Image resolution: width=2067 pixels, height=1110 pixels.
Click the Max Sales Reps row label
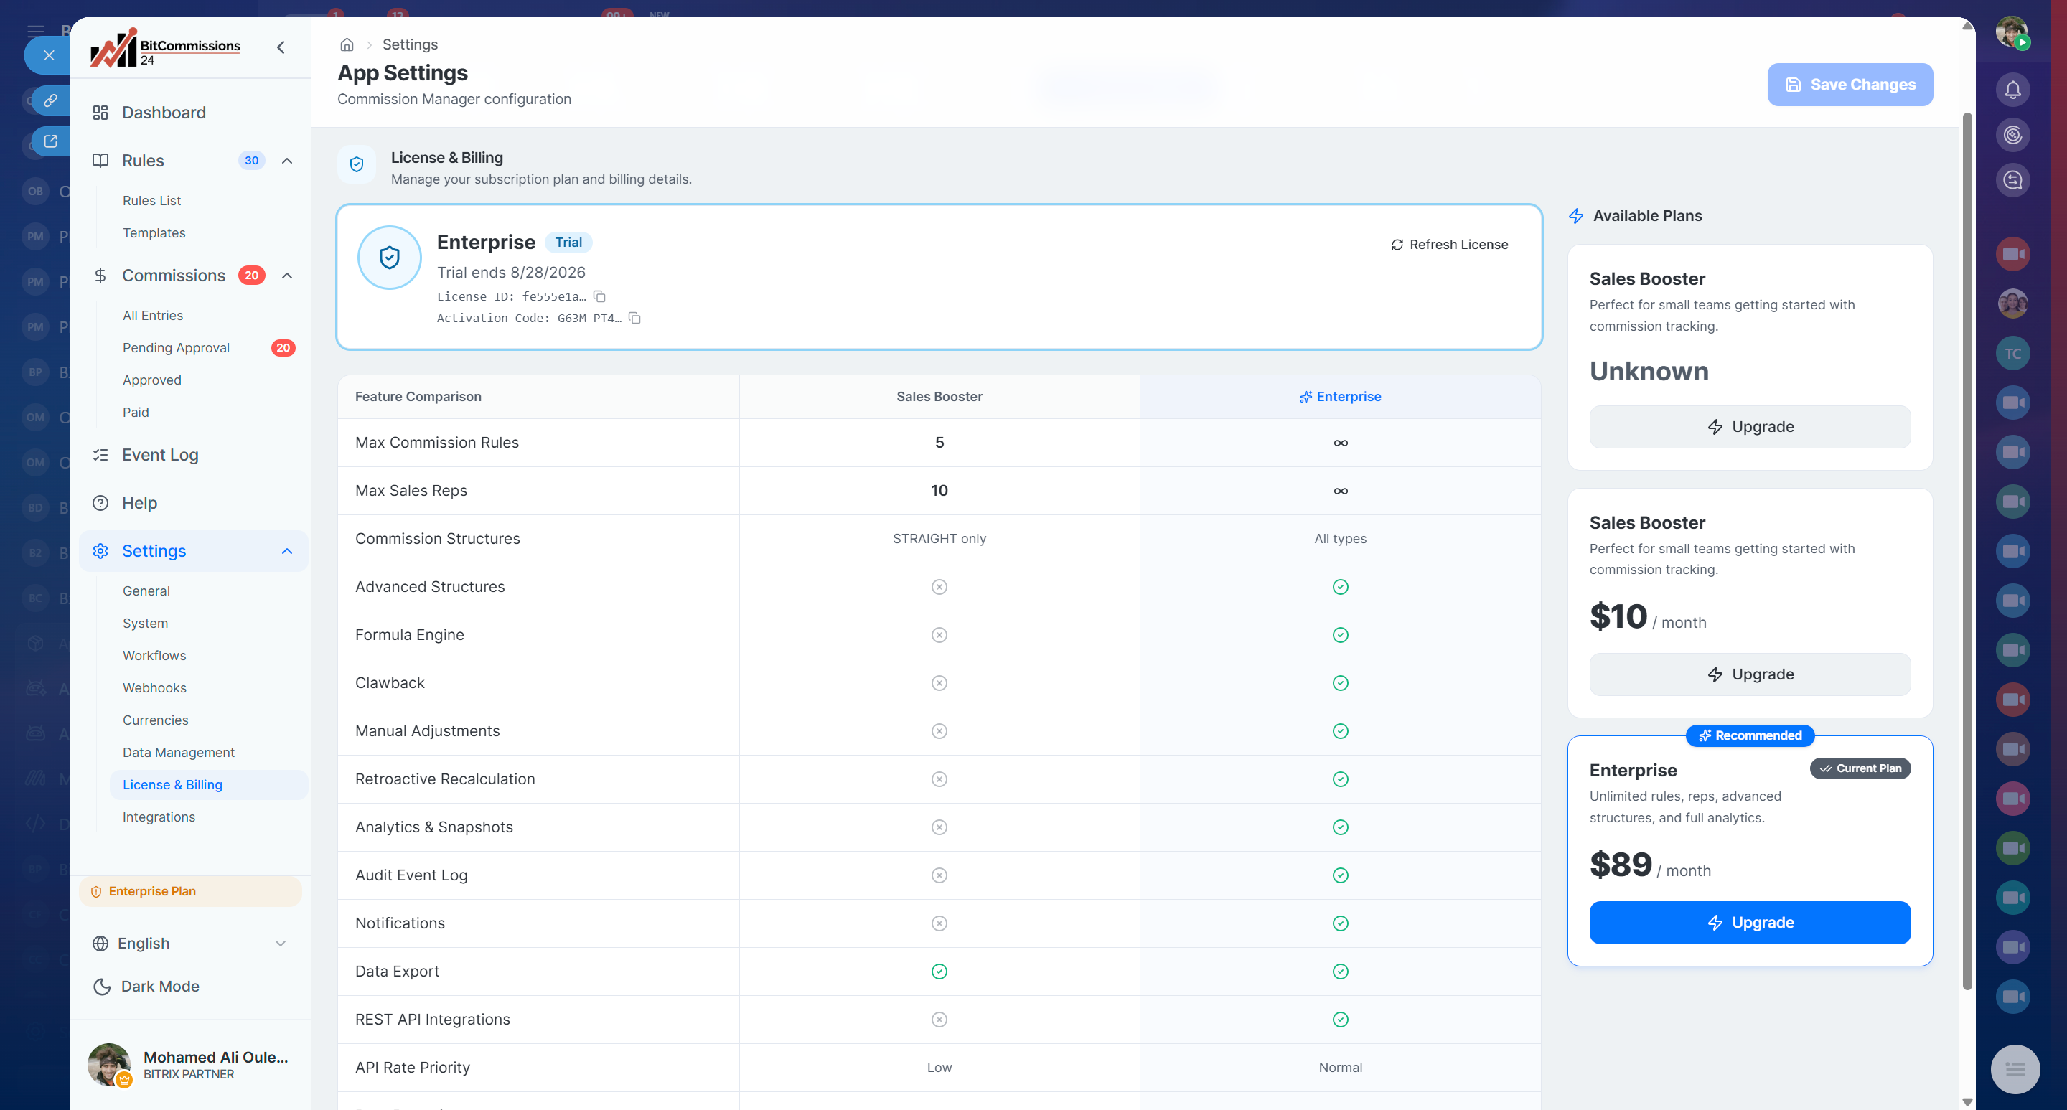[x=411, y=491]
